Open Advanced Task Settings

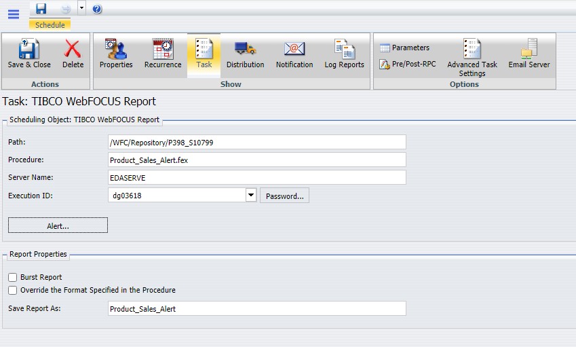point(472,58)
